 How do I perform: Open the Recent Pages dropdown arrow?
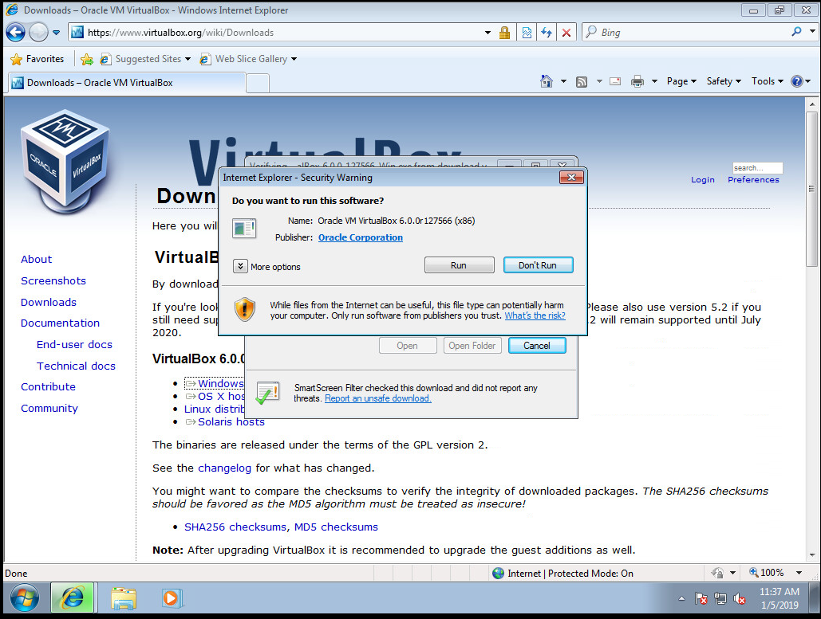(57, 33)
